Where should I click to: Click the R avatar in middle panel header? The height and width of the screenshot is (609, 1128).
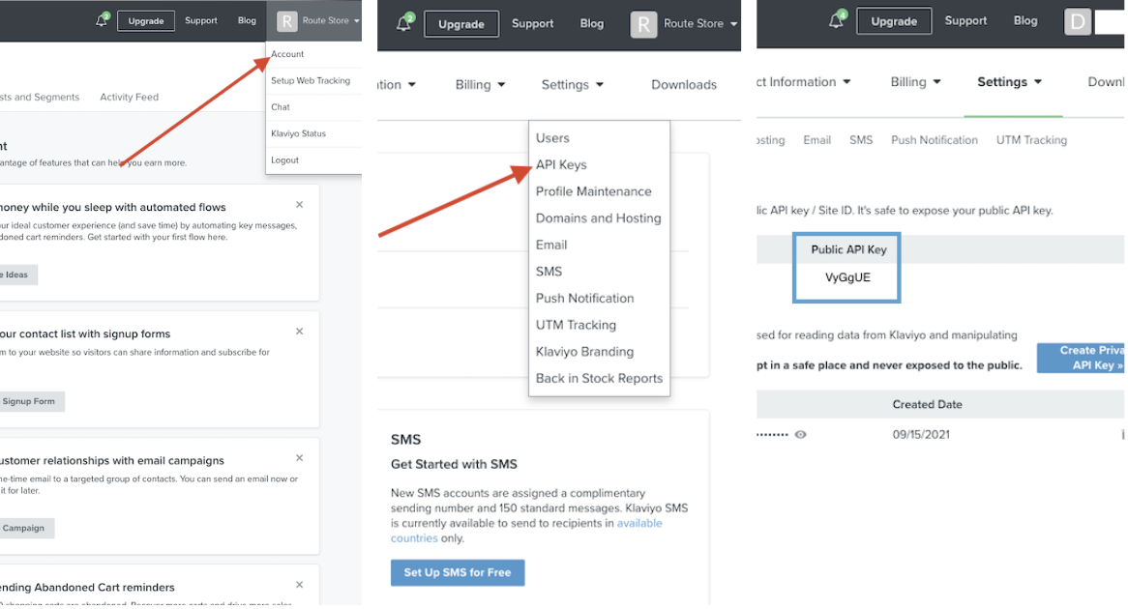point(643,24)
